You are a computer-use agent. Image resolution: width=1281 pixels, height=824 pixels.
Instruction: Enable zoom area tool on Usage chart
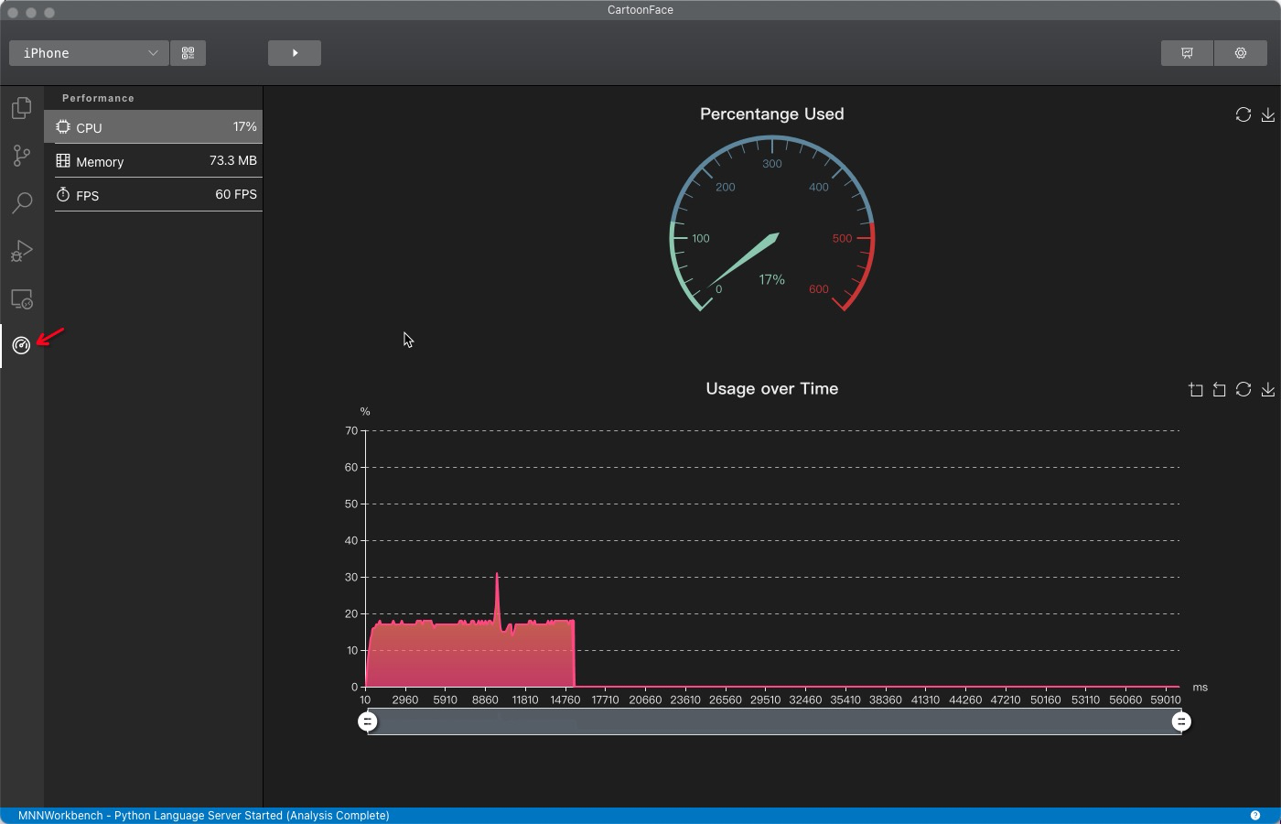click(1195, 389)
